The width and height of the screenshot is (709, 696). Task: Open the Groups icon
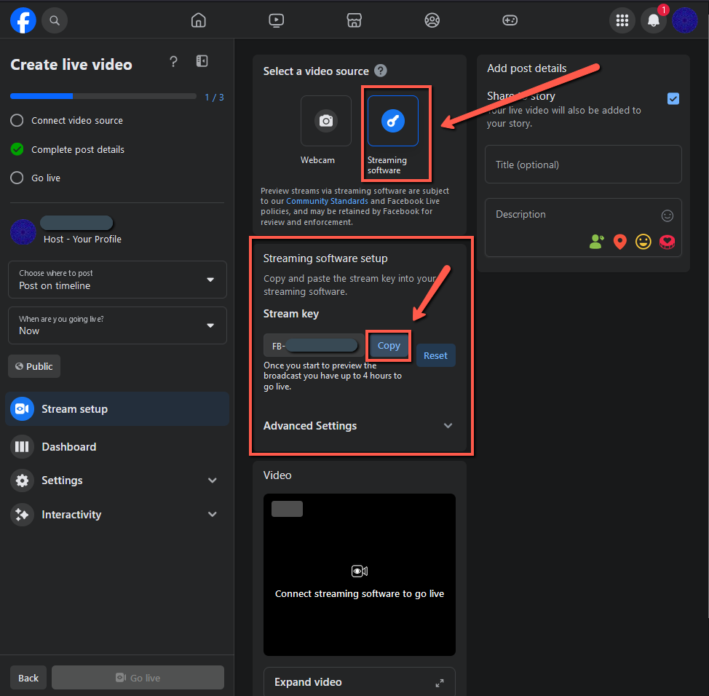(432, 20)
